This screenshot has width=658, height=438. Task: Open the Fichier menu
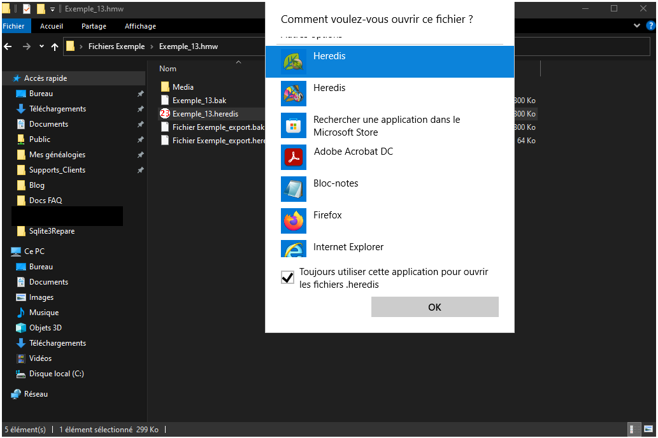coord(13,26)
